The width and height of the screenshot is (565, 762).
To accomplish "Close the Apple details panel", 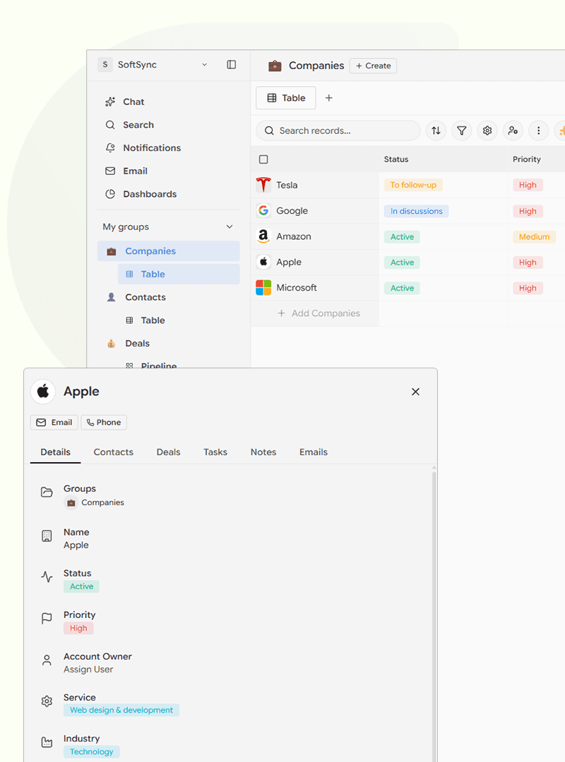I will coord(415,392).
